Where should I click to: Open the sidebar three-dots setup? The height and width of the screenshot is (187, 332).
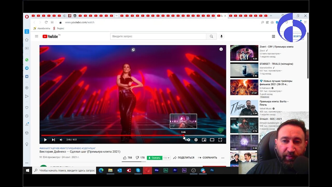click(27, 163)
